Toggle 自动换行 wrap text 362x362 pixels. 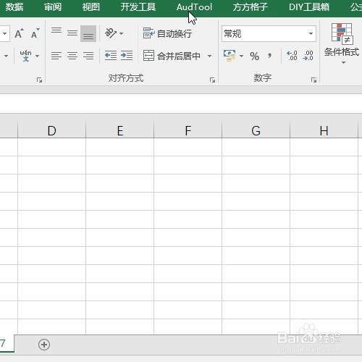pyautogui.click(x=167, y=33)
